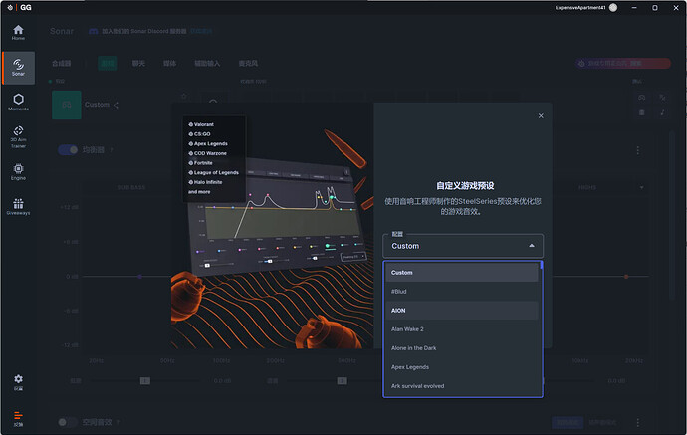Select the Sonar sidebar icon
This screenshot has width=687, height=435.
point(18,67)
